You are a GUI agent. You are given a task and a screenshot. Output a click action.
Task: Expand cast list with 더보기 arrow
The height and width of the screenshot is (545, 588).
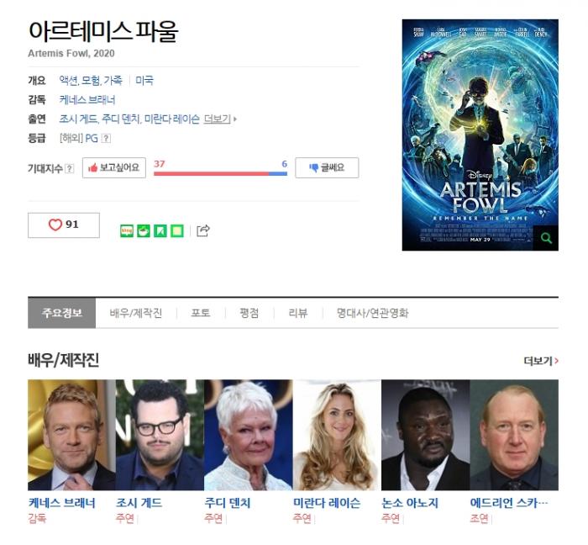(x=220, y=119)
